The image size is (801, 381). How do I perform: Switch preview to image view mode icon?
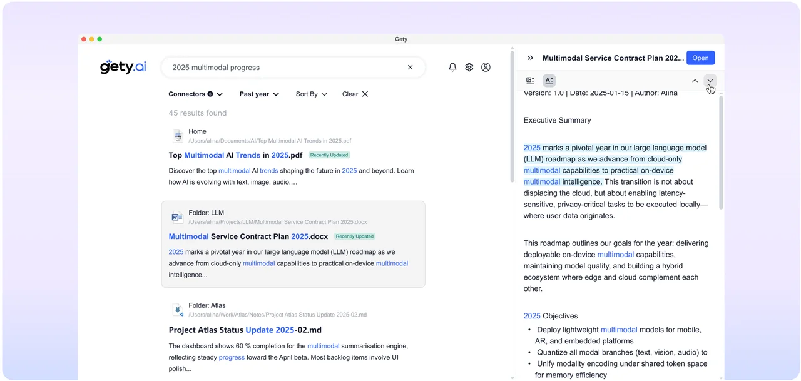click(x=530, y=80)
